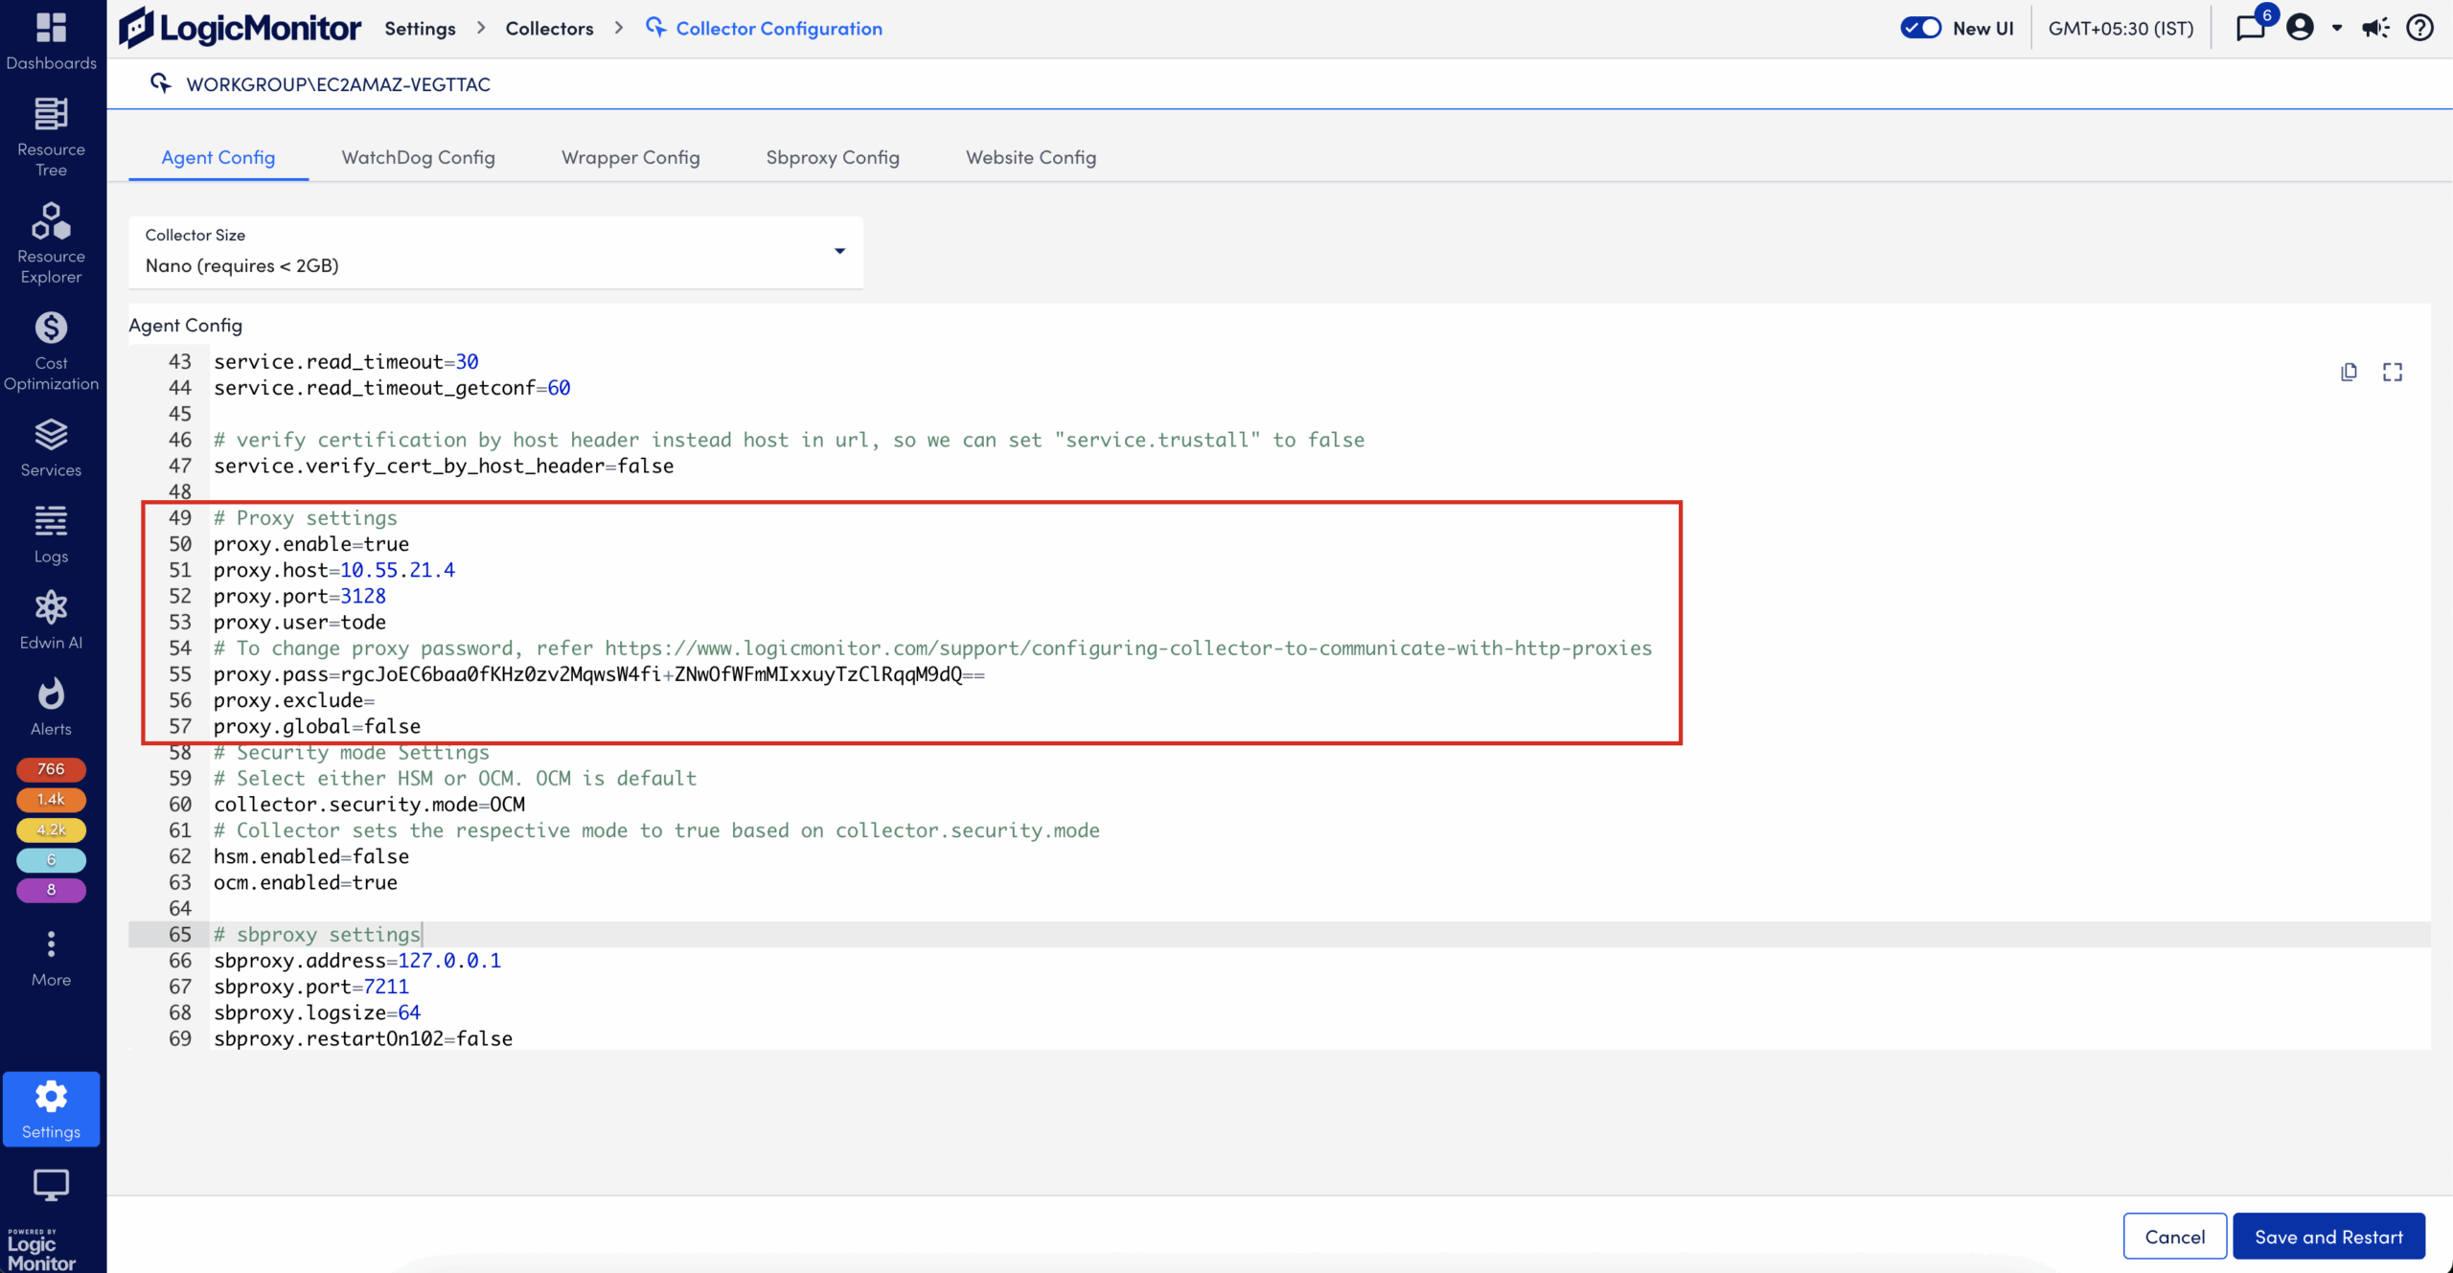2453x1273 pixels.
Task: Click the Save and Restart button
Action: pos(2328,1237)
